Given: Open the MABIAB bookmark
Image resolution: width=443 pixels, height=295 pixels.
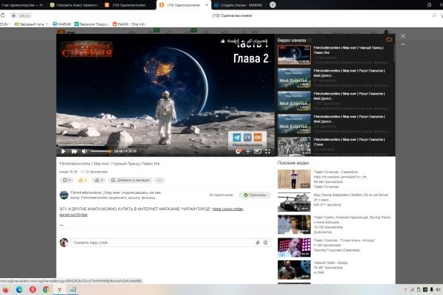Looking at the screenshot, I should click(x=62, y=24).
